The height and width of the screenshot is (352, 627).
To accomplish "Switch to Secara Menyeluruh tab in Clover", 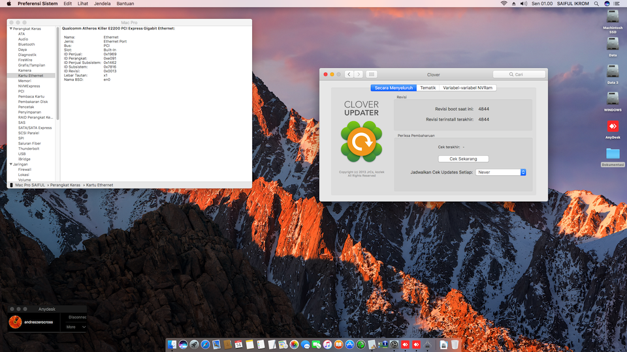I will (393, 88).
